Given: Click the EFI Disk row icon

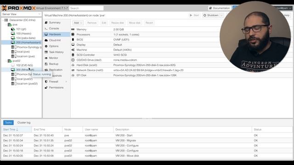Looking at the screenshot, I should tap(73, 75).
